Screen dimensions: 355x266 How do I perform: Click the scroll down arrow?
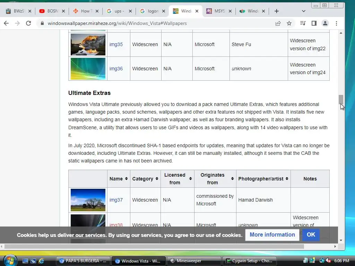tap(341, 240)
